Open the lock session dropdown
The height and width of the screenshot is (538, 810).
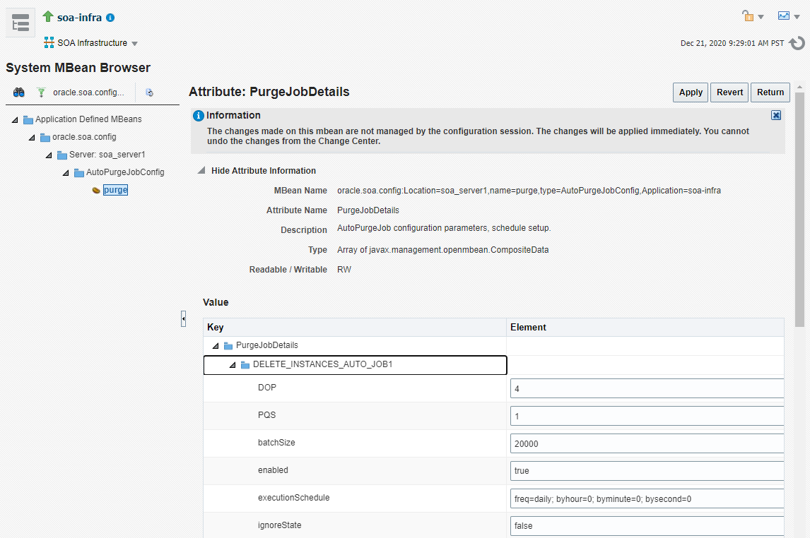761,17
